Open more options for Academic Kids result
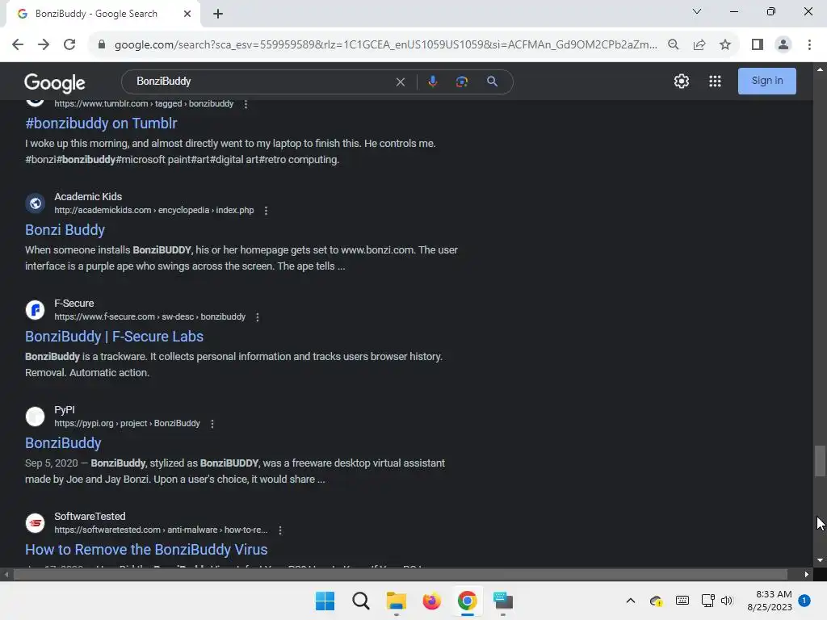The image size is (827, 620). [266, 211]
